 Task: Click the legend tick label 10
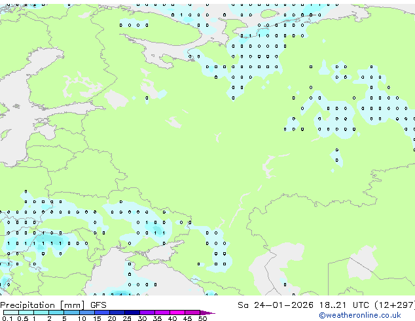point(81,318)
